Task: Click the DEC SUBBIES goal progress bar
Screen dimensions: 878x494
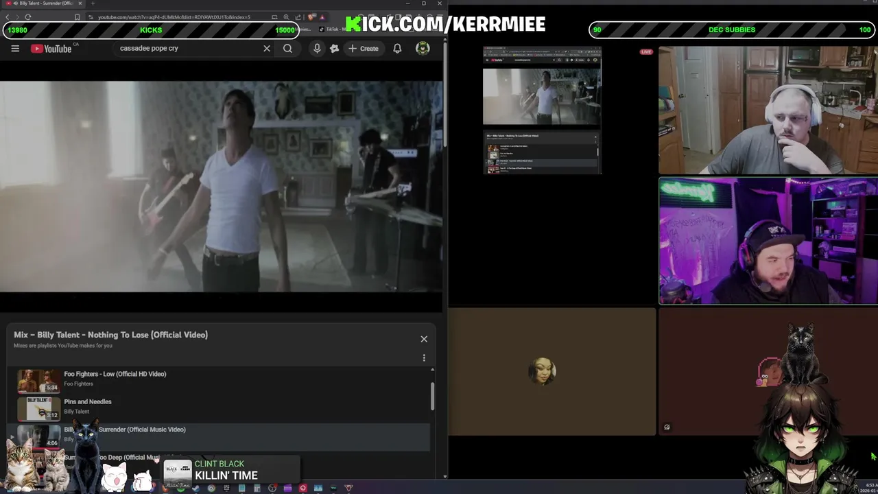Action: click(x=732, y=30)
